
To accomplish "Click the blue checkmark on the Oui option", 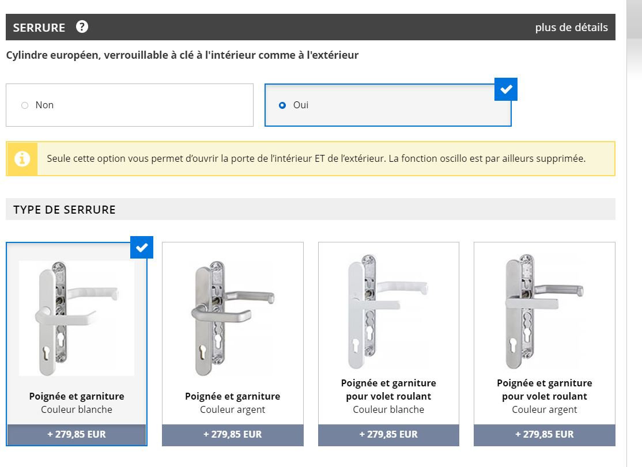I will click(506, 89).
